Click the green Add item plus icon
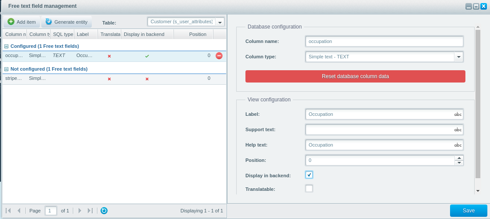490x219 pixels. tap(11, 22)
